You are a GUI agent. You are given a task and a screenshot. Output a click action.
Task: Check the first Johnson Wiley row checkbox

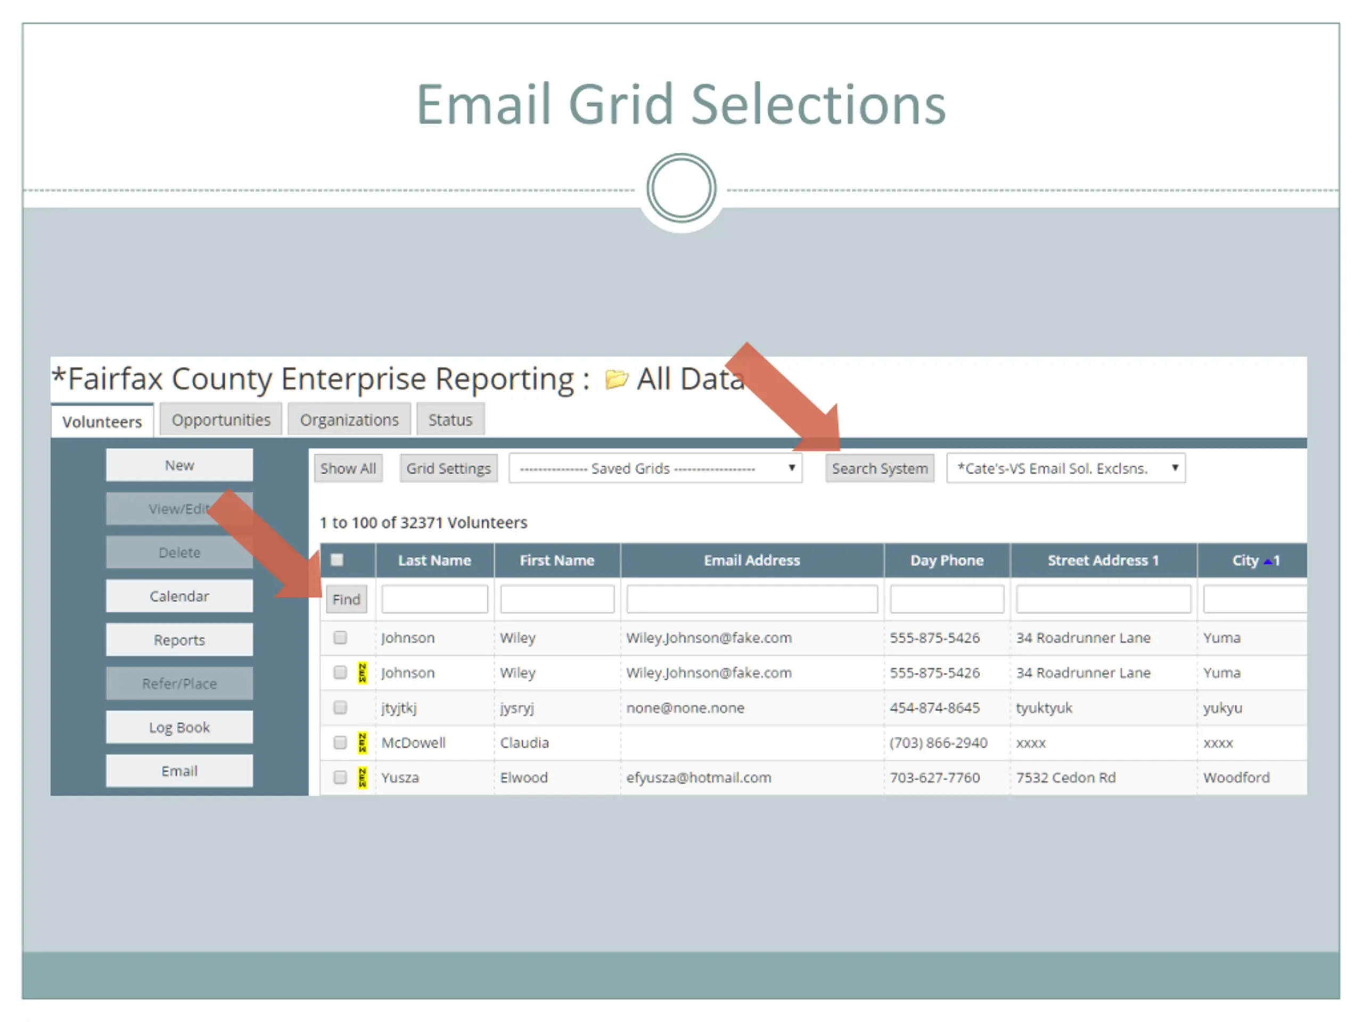[340, 638]
